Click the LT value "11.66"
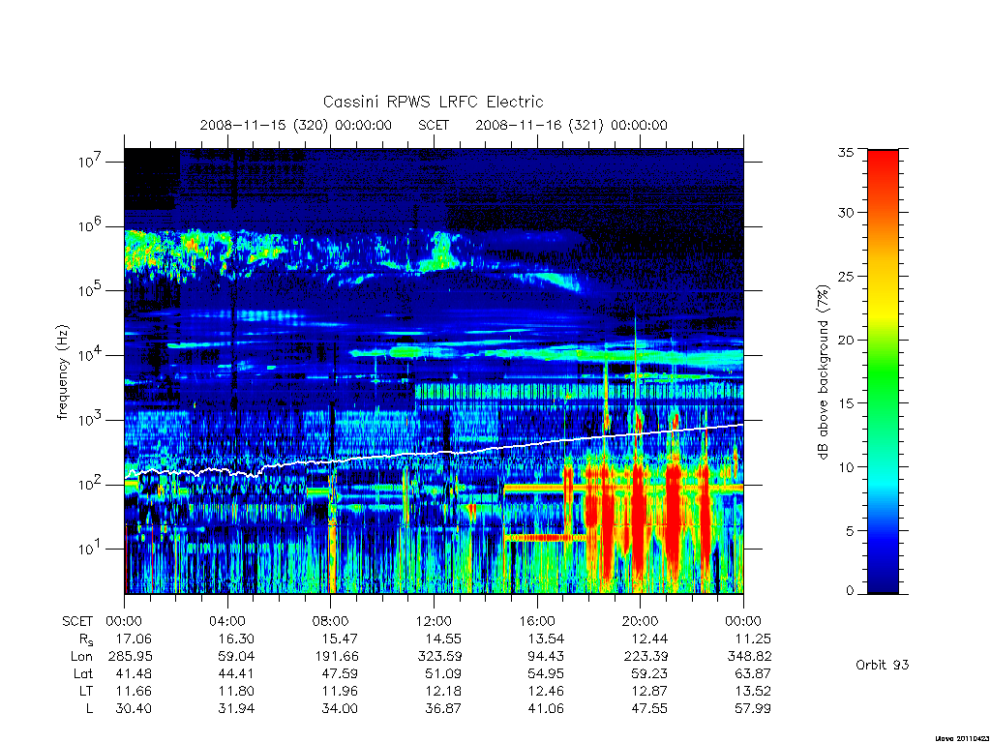The width and height of the screenshot is (991, 743). click(x=134, y=691)
